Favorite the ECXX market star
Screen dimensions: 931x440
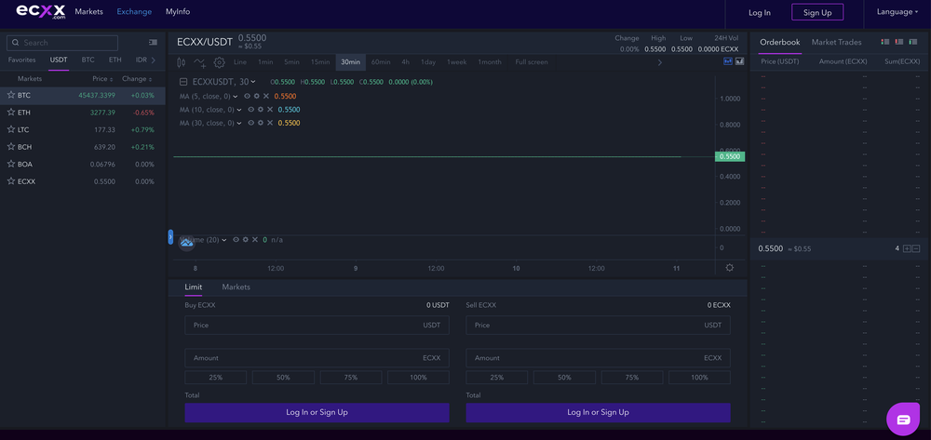coord(10,180)
